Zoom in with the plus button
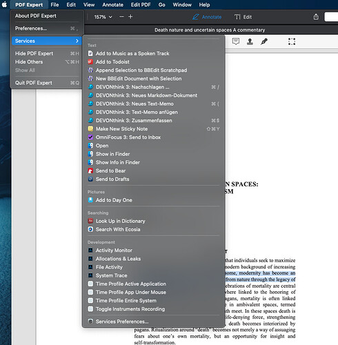This screenshot has height=345, width=338. point(130,17)
